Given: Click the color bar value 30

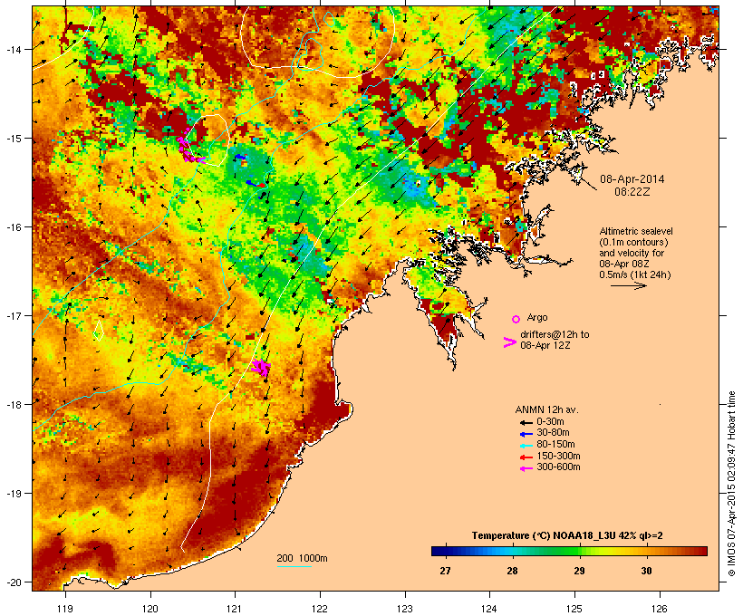Looking at the screenshot, I should click(646, 571).
